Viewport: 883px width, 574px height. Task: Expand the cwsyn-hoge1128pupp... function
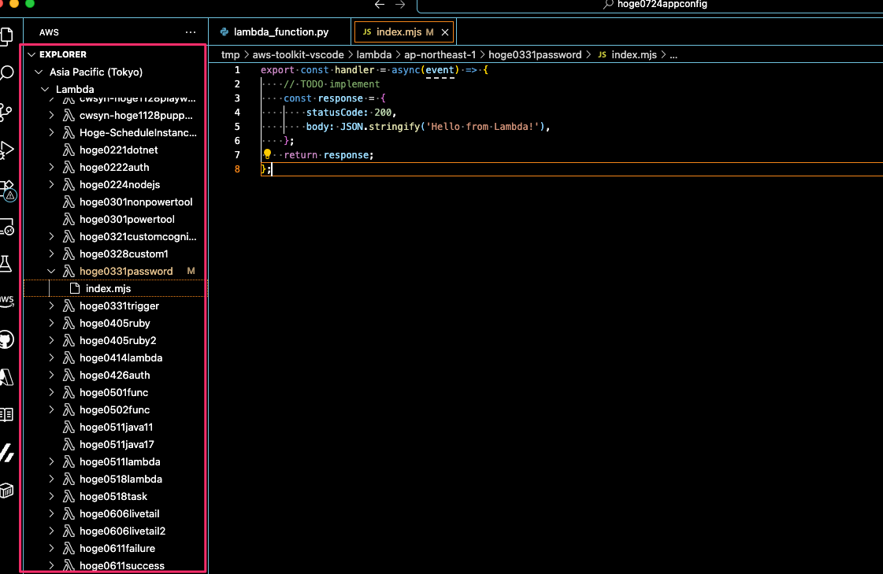coord(51,116)
